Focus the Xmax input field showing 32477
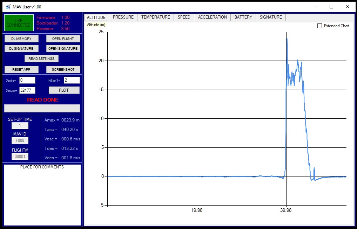Screen dimensions: 357x229 (x=27, y=90)
